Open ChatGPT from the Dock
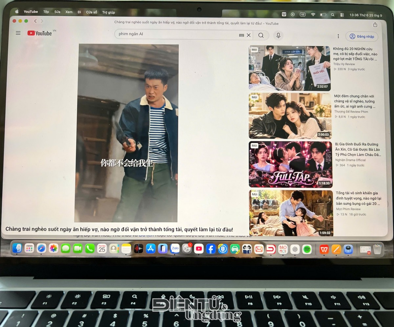This screenshot has height=327, width=394. (x=295, y=250)
